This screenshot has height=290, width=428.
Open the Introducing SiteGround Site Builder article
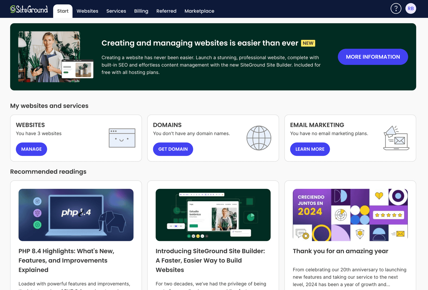pos(210,260)
